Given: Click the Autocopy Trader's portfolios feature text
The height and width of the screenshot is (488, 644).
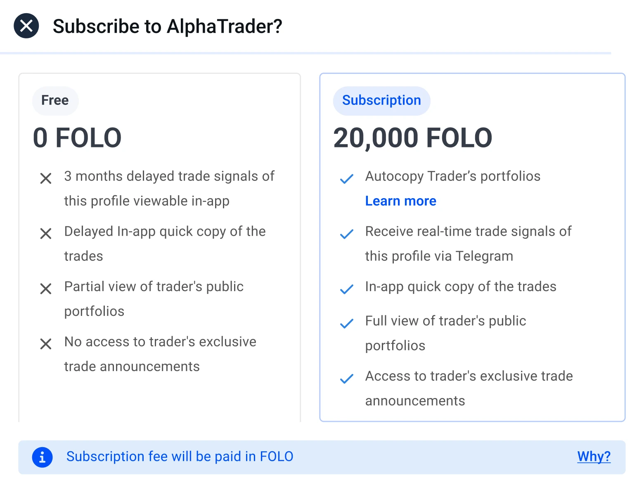Looking at the screenshot, I should point(452,176).
